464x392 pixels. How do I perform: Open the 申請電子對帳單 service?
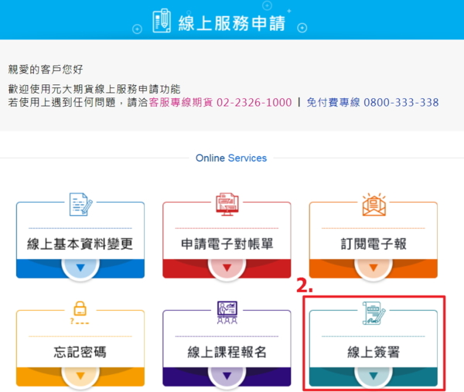(x=227, y=244)
